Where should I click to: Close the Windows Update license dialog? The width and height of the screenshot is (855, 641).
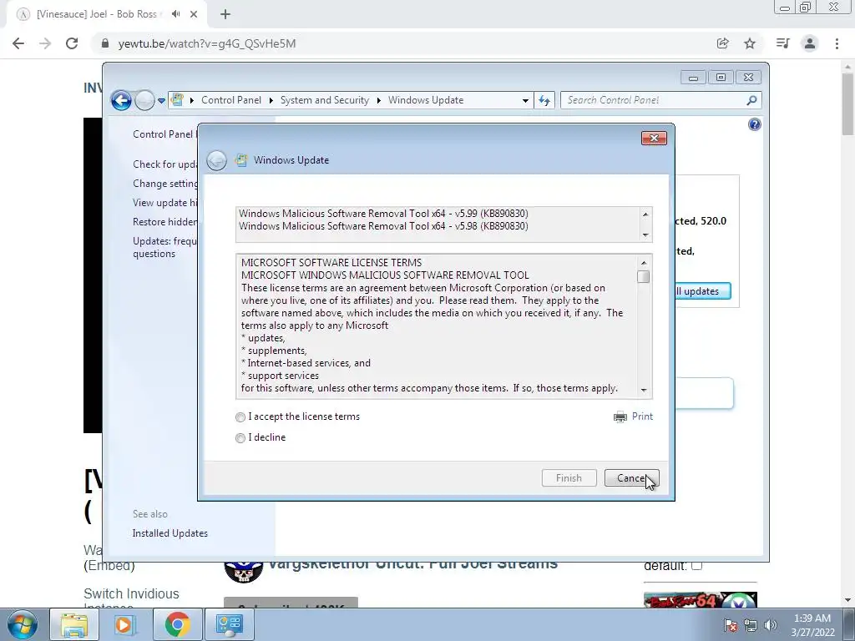654,139
